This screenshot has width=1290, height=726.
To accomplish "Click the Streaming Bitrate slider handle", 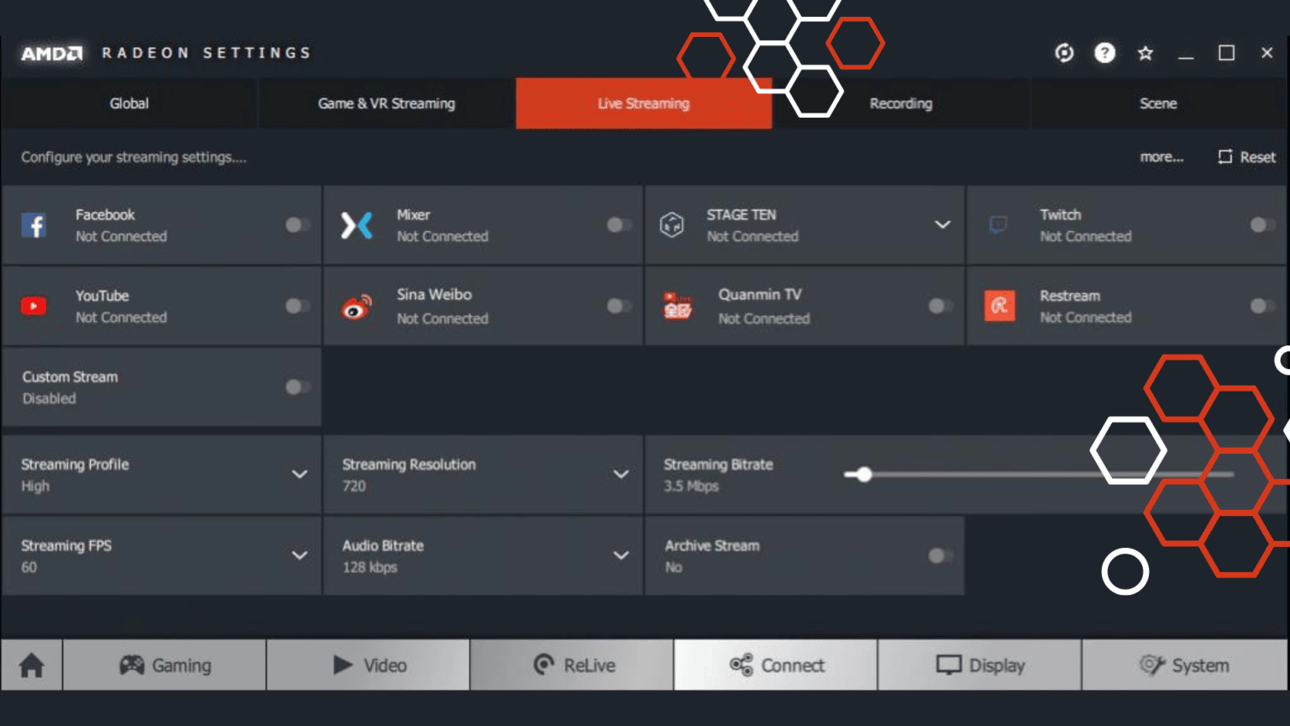I will tap(863, 475).
